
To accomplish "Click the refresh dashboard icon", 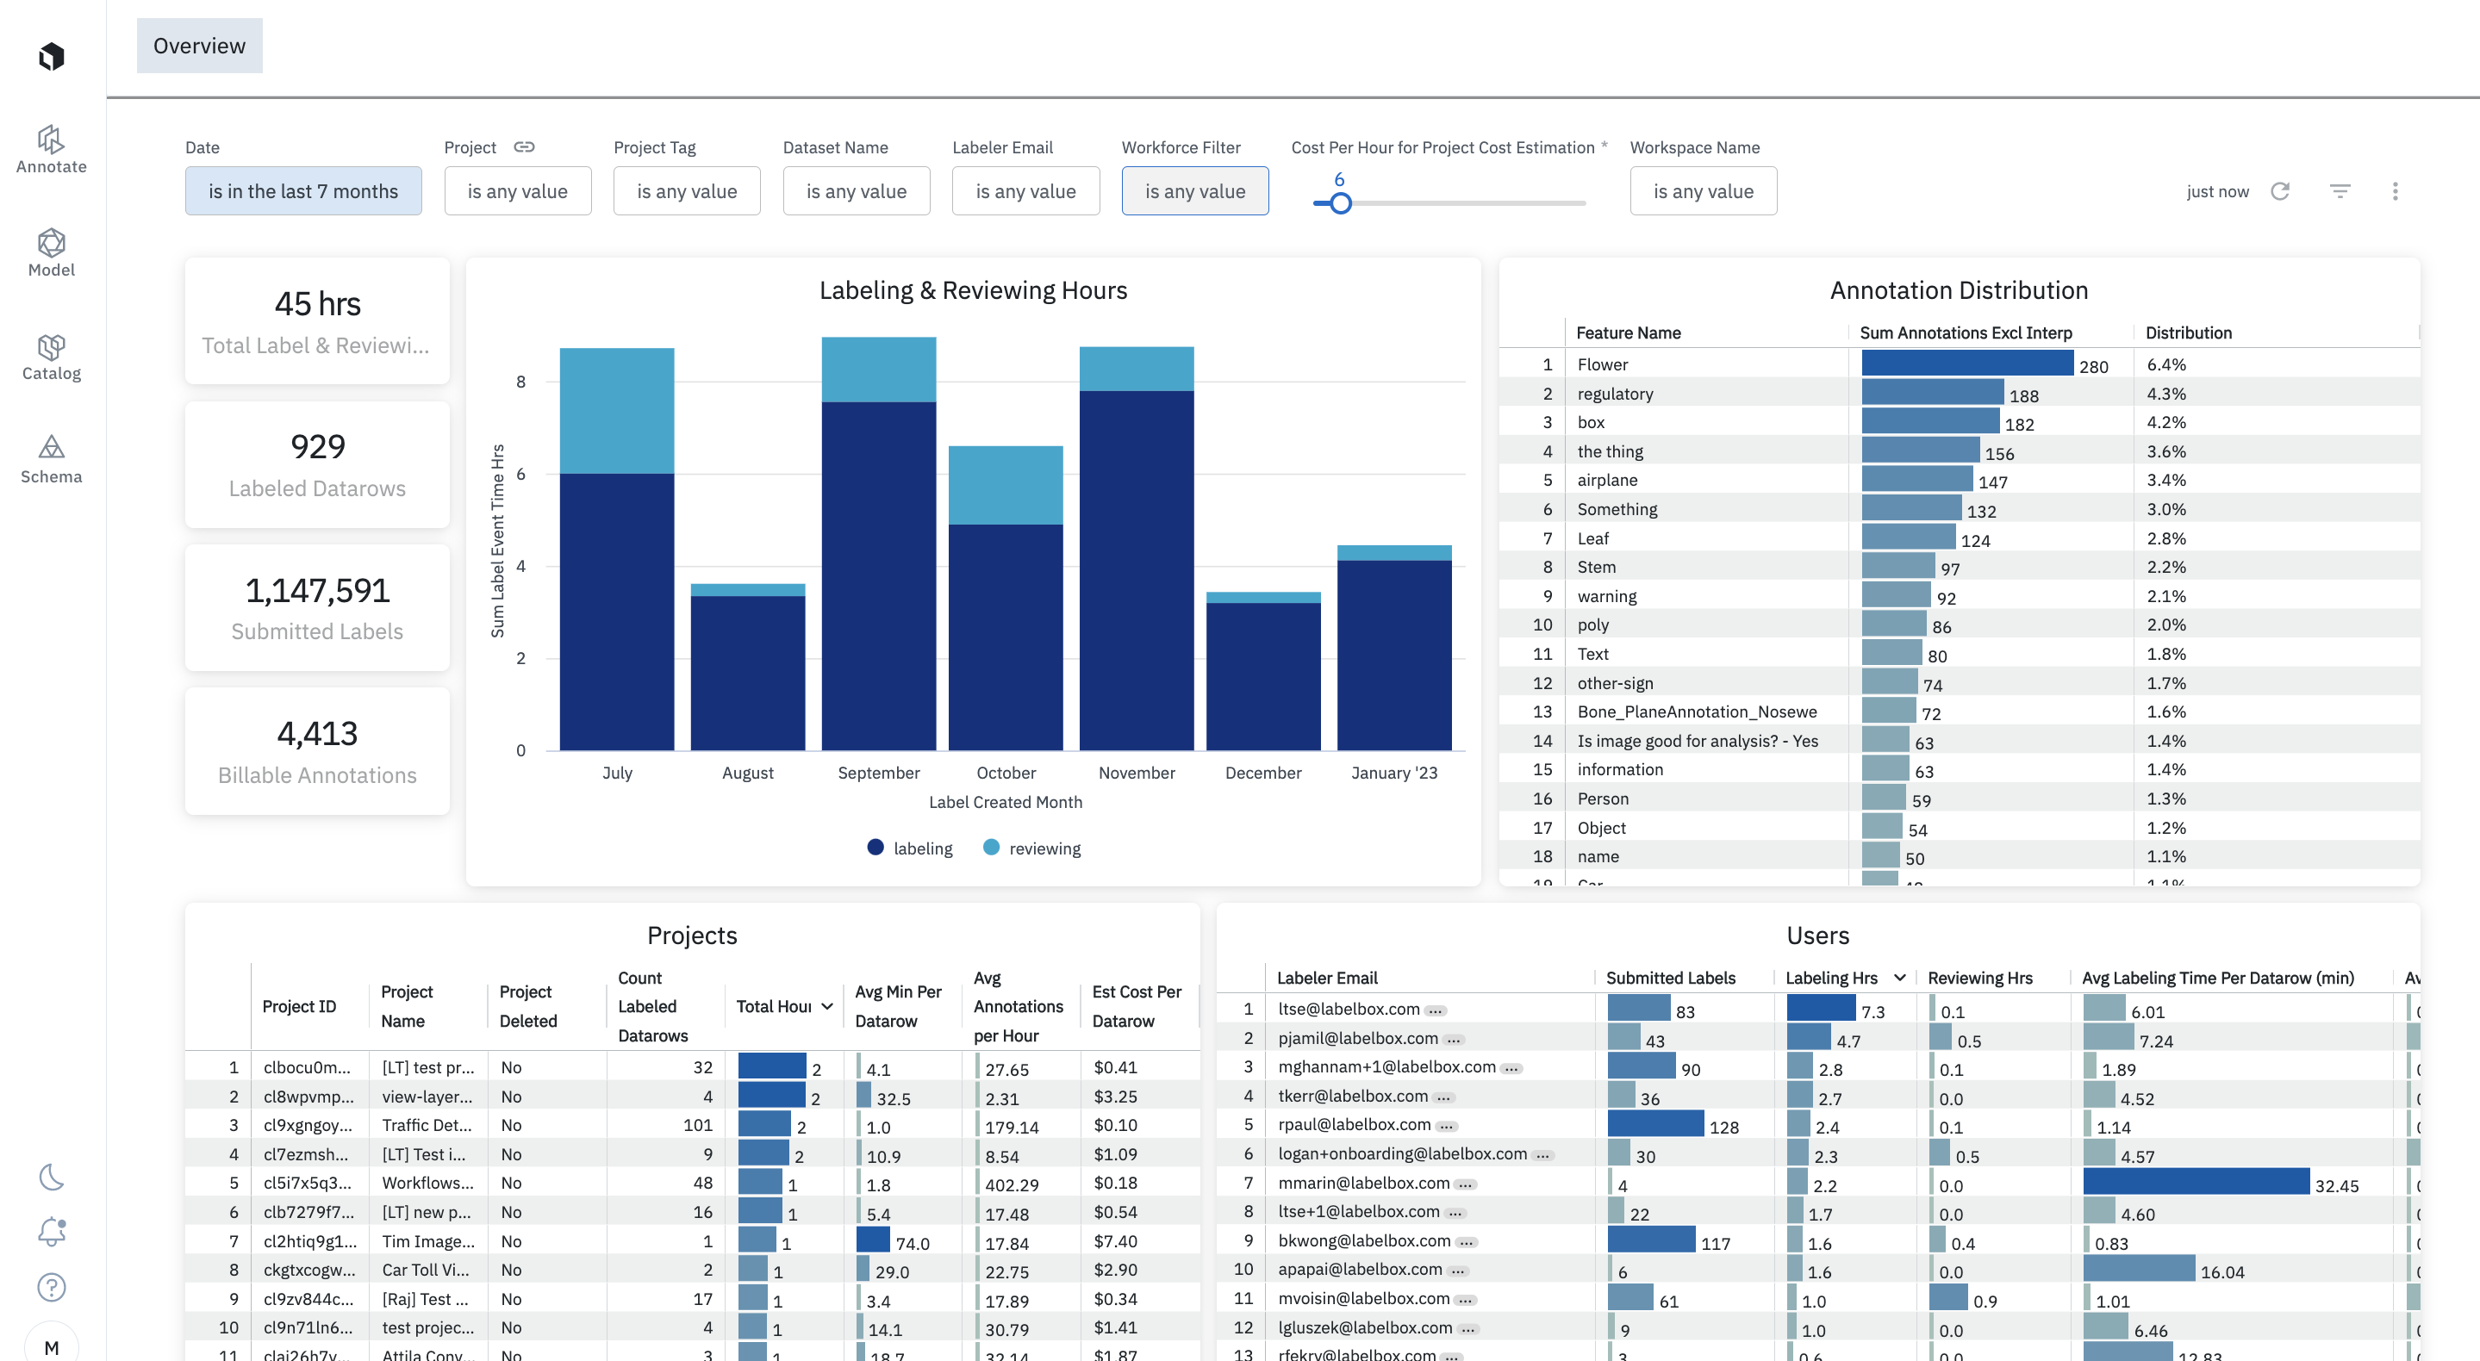I will tap(2278, 190).
